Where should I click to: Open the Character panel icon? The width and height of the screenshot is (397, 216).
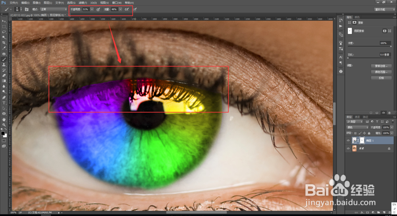(x=341, y=57)
